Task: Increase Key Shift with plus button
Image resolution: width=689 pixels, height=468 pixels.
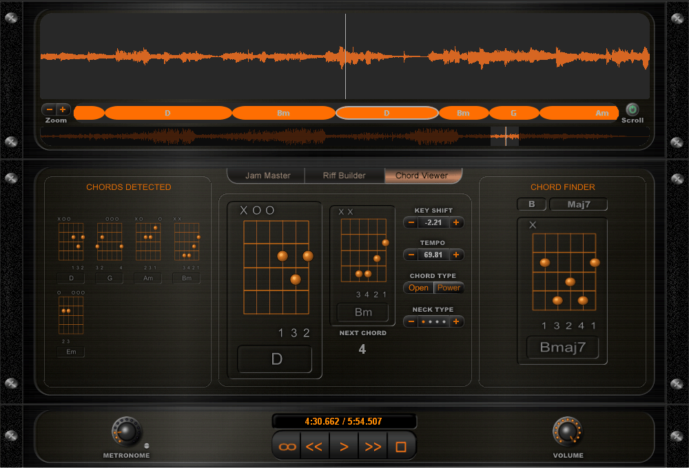Action: 456,222
